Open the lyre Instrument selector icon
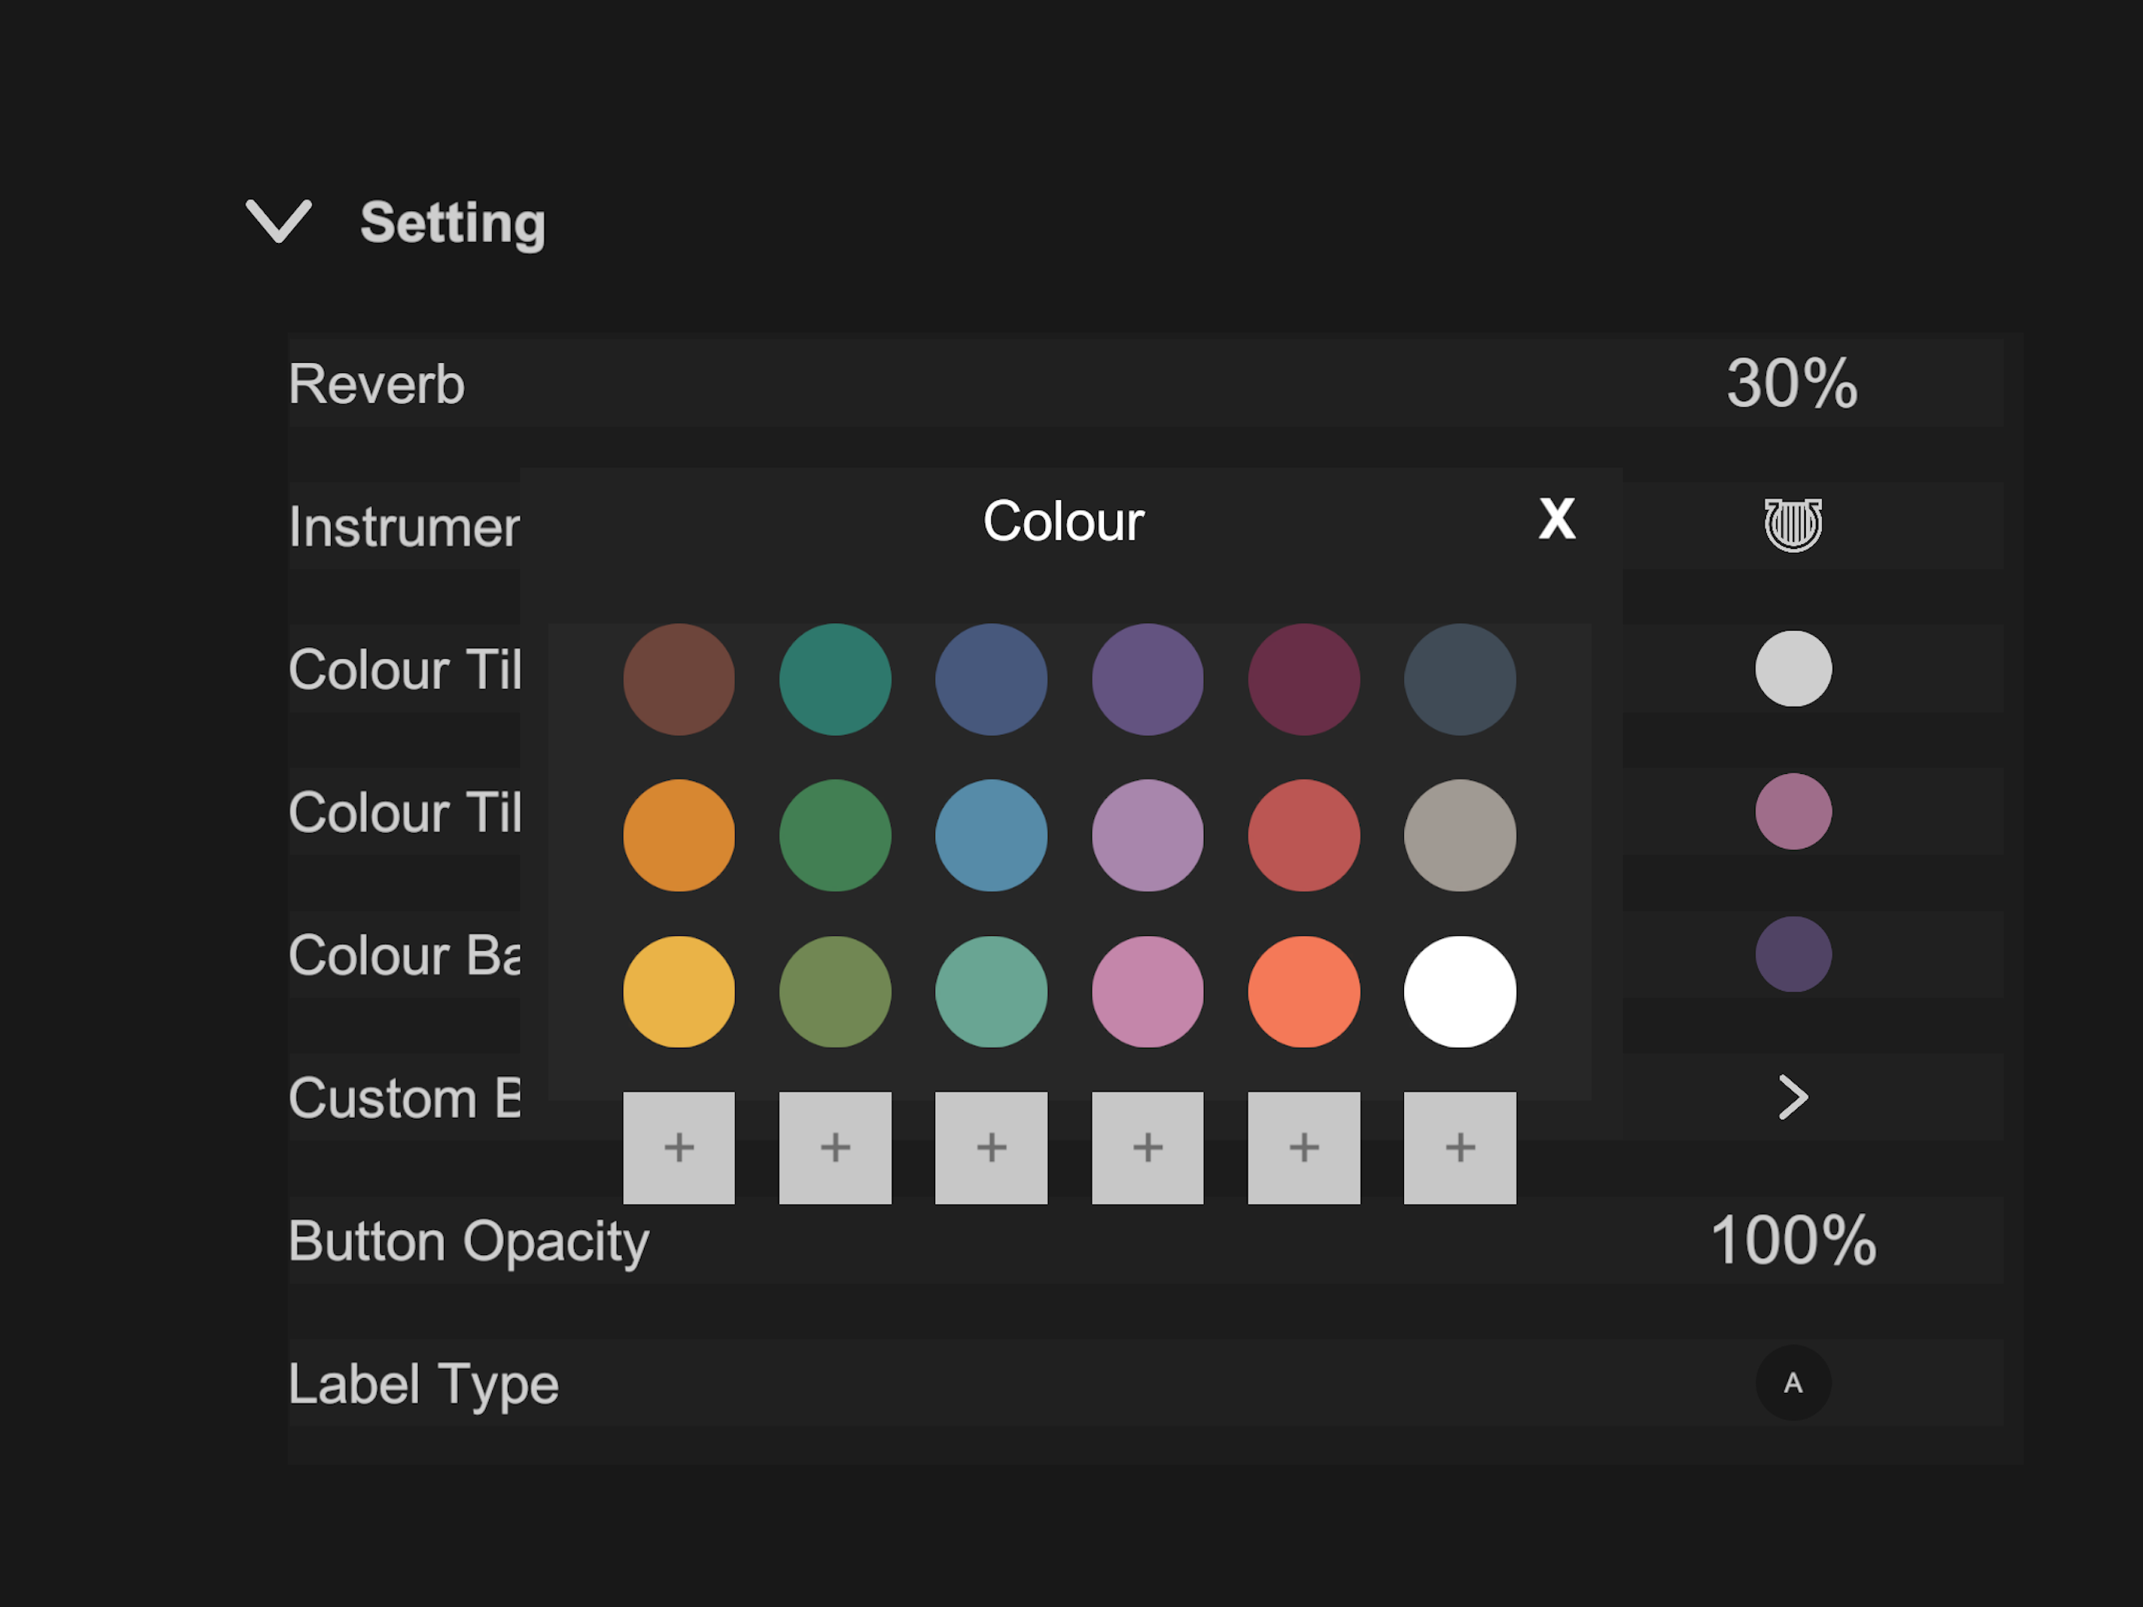 [1793, 525]
